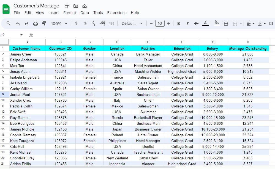This screenshot has width=275, height=169.
Task: Click the merge cells icon
Action: tap(235, 23)
